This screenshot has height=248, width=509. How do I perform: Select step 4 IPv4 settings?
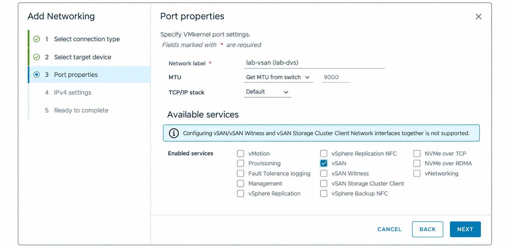click(x=89, y=92)
